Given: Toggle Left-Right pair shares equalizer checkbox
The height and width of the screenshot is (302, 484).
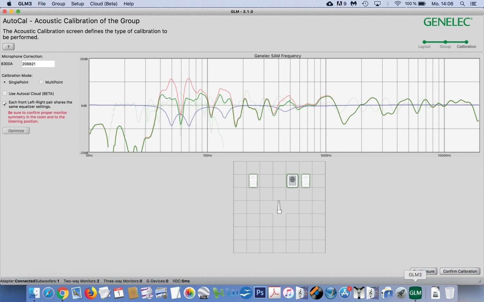Looking at the screenshot, I should click(x=5, y=104).
